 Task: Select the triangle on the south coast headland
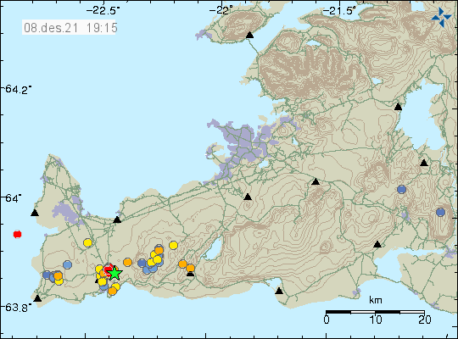(x=279, y=291)
